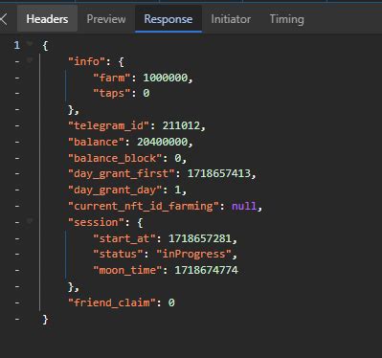Click the "day_grant_first" key
Image resolution: width=382 pixels, height=358 pixels.
click(x=122, y=173)
